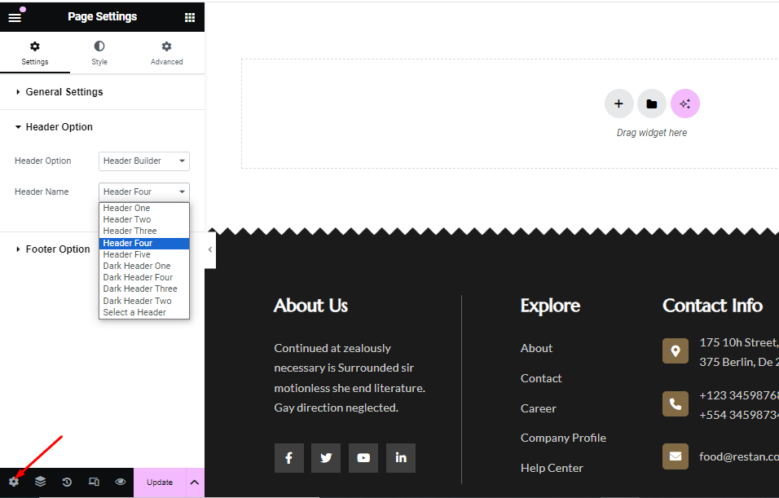The height and width of the screenshot is (498, 779).
Task: Click the AI sparkle button
Action: [684, 104]
